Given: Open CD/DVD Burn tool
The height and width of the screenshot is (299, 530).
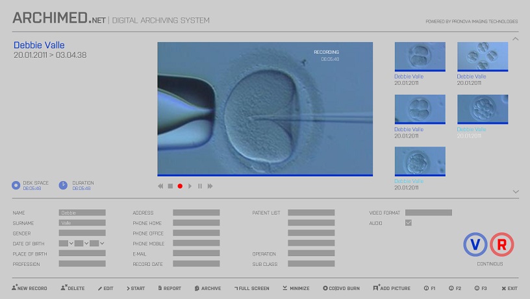Looking at the screenshot, I should tap(341, 288).
